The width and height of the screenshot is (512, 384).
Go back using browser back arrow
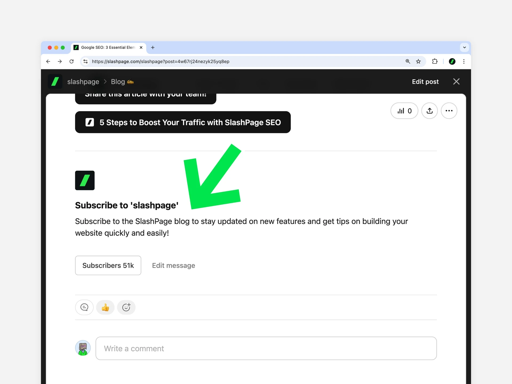coord(48,61)
